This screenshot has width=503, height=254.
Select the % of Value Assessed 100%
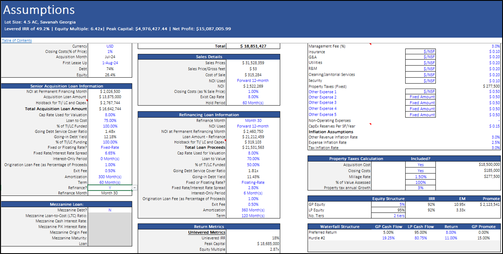click(420, 182)
